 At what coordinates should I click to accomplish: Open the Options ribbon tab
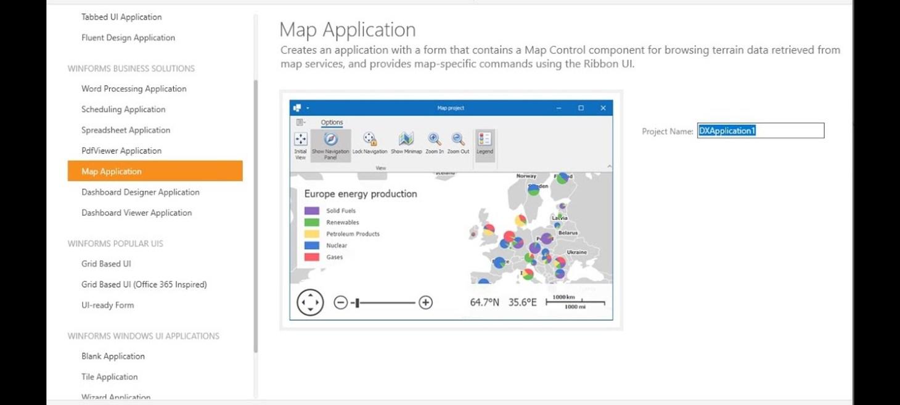point(332,123)
